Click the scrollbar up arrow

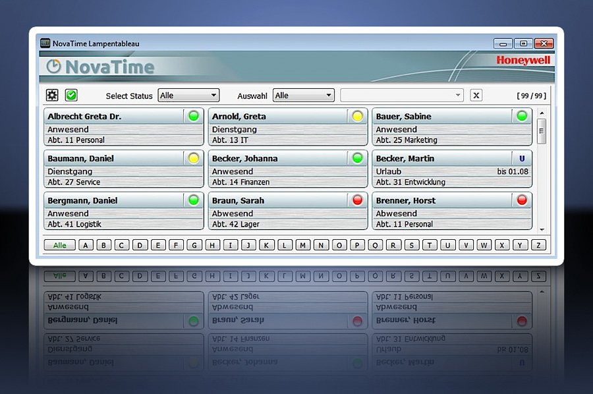point(542,113)
